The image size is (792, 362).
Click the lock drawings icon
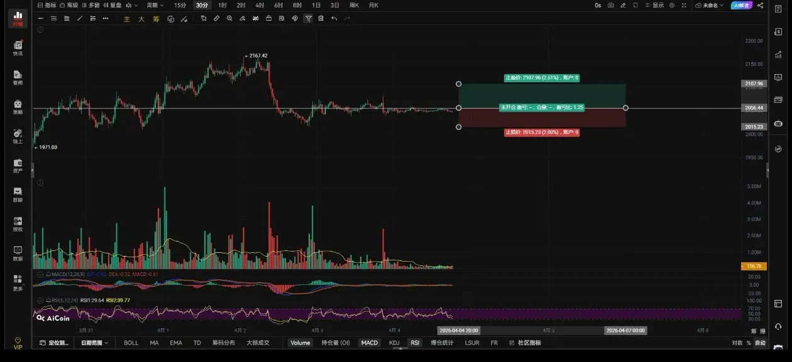268,18
